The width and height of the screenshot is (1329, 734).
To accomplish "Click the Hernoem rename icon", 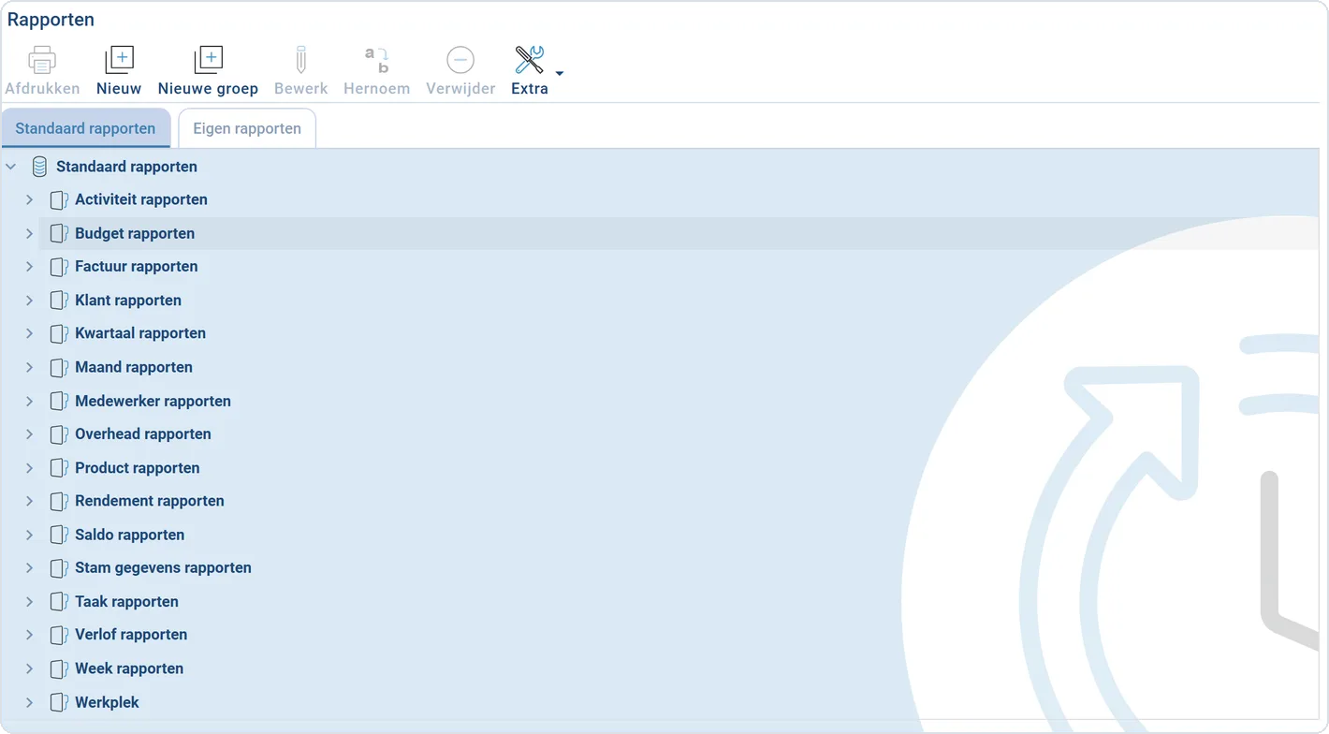I will 376,60.
